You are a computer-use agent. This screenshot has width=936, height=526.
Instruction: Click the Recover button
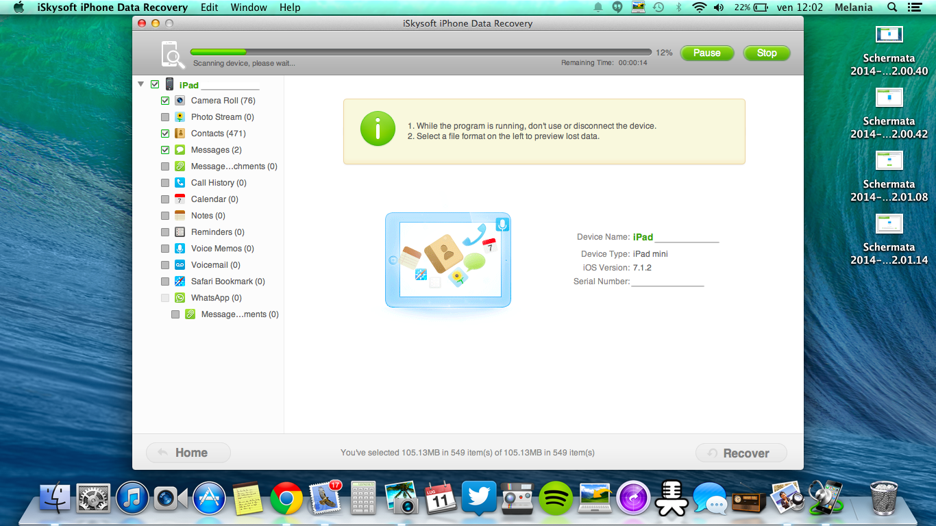point(741,453)
